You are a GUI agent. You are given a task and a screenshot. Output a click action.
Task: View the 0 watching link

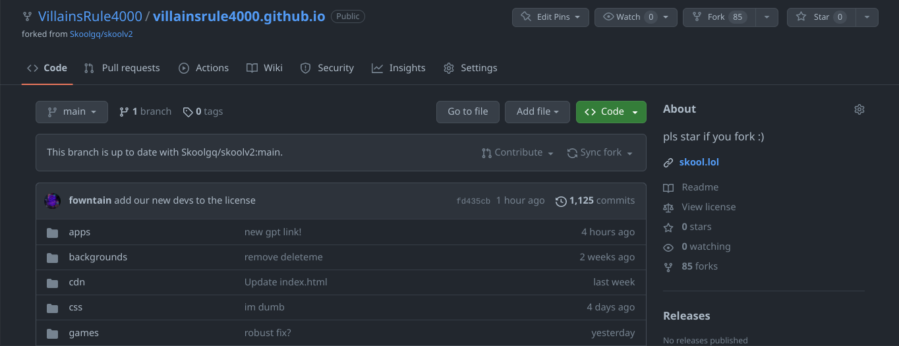(x=706, y=246)
